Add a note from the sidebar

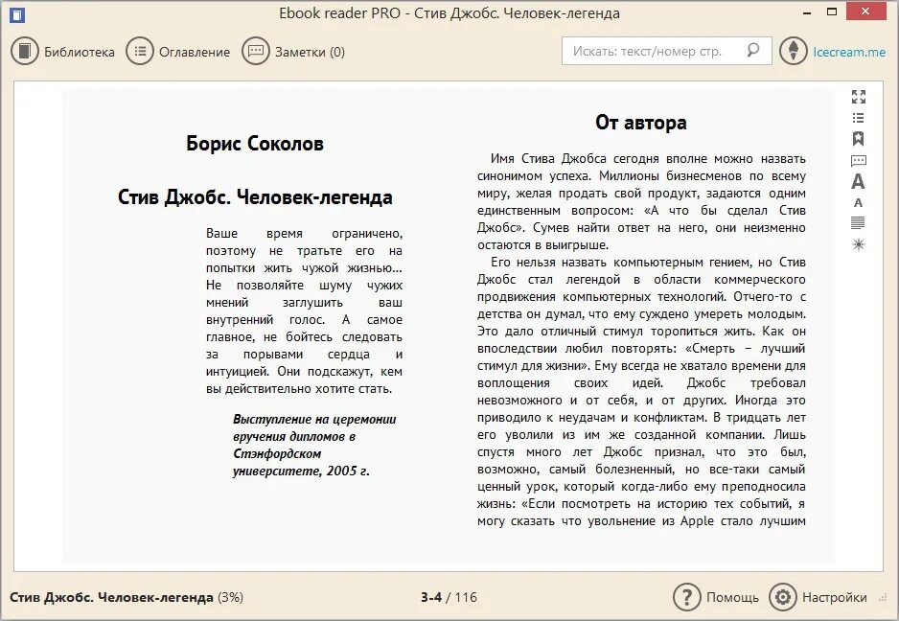[859, 160]
